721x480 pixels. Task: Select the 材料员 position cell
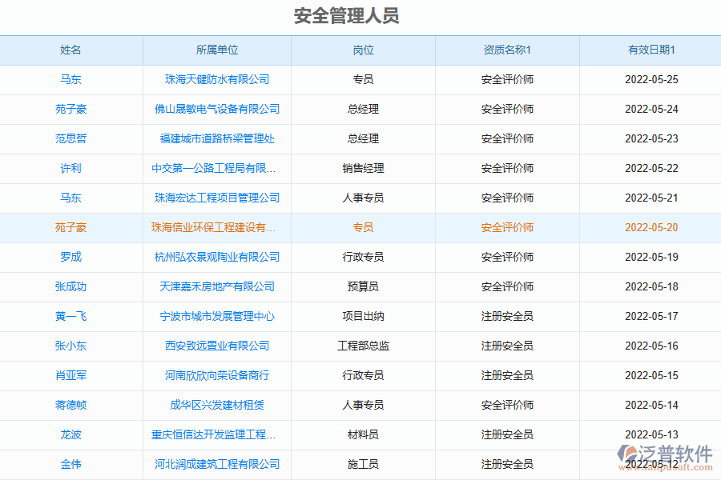(363, 434)
